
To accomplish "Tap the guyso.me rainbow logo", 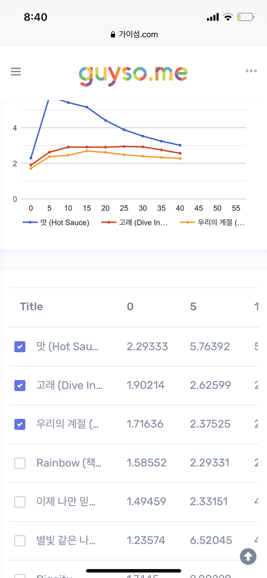I will [133, 75].
